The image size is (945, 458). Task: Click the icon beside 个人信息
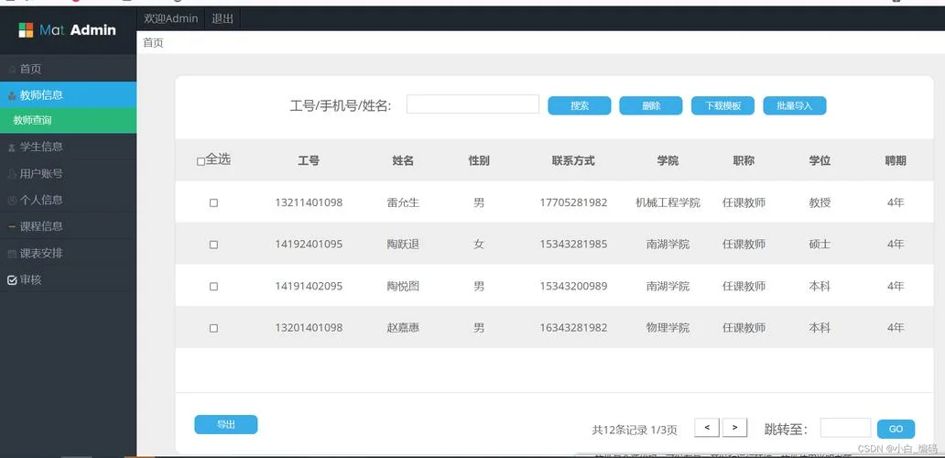pos(12,201)
